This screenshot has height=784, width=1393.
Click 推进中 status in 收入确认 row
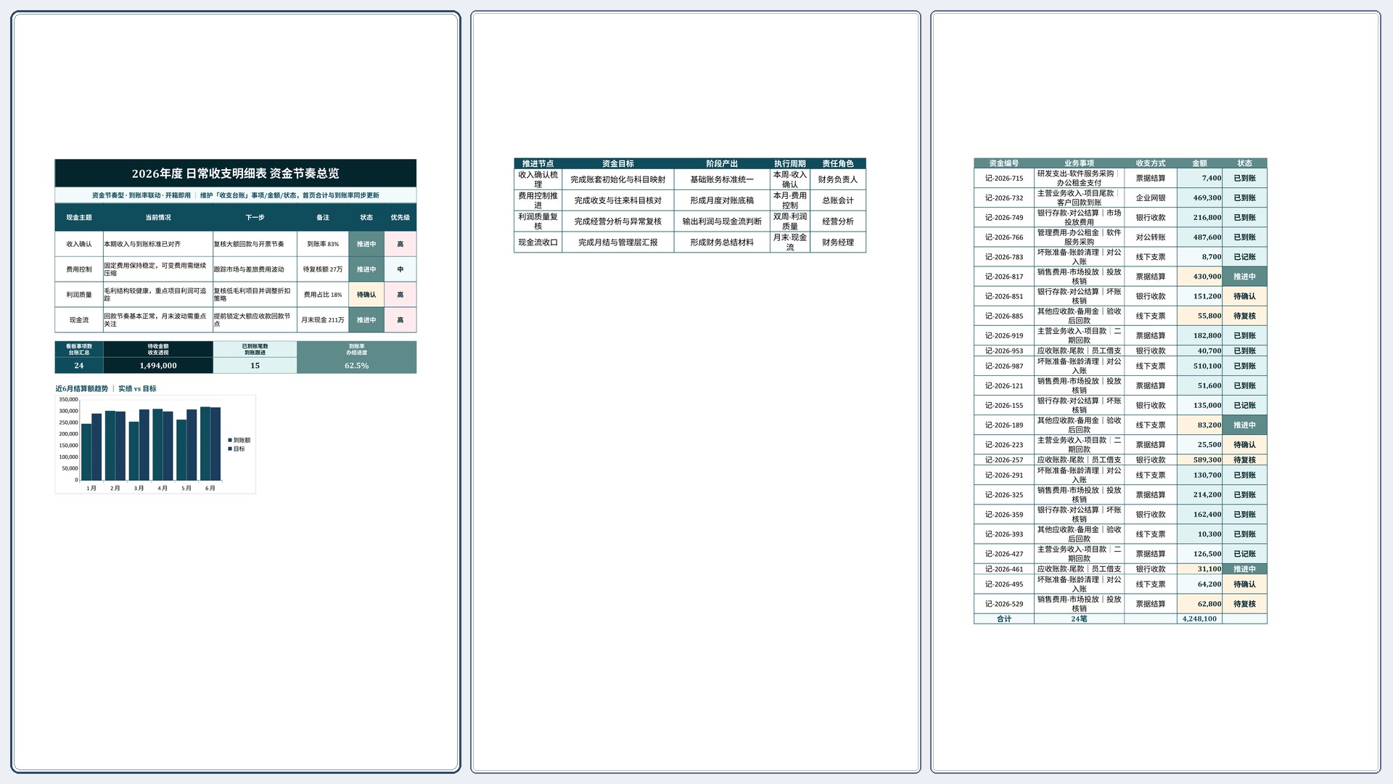coord(366,244)
